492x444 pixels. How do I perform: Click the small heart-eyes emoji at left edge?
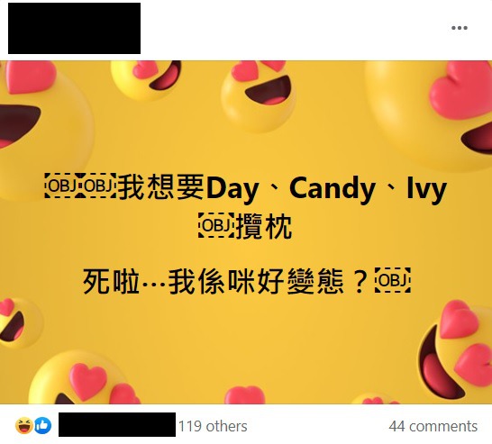tap(19, 323)
